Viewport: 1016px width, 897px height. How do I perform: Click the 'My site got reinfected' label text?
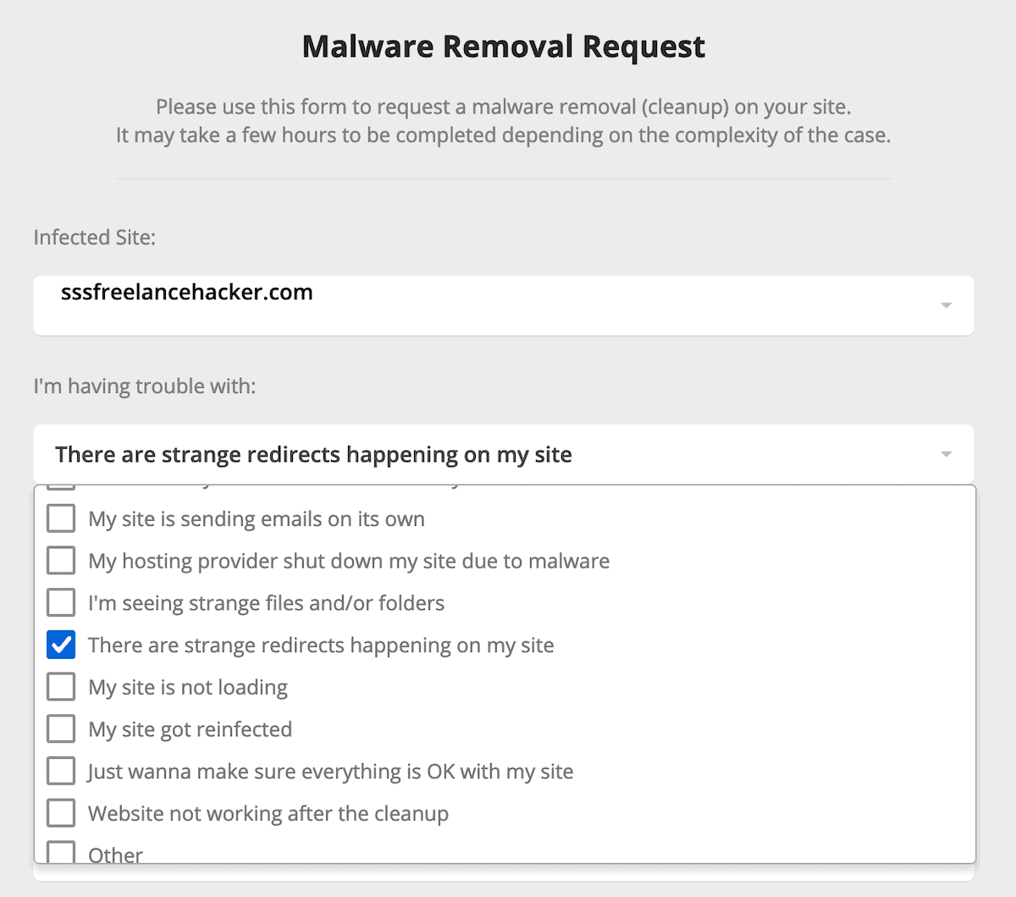pyautogui.click(x=190, y=729)
